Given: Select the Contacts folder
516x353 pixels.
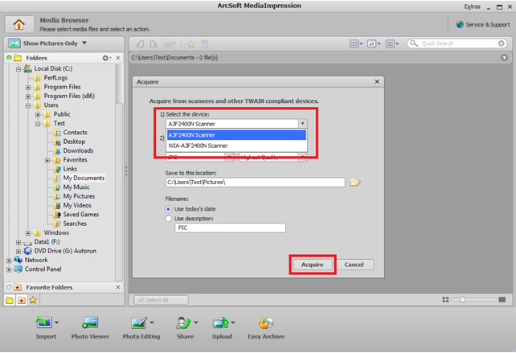Looking at the screenshot, I should [75, 133].
